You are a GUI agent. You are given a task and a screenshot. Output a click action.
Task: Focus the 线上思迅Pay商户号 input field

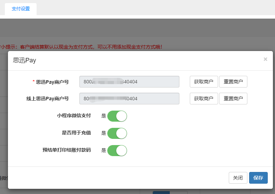(x=129, y=99)
